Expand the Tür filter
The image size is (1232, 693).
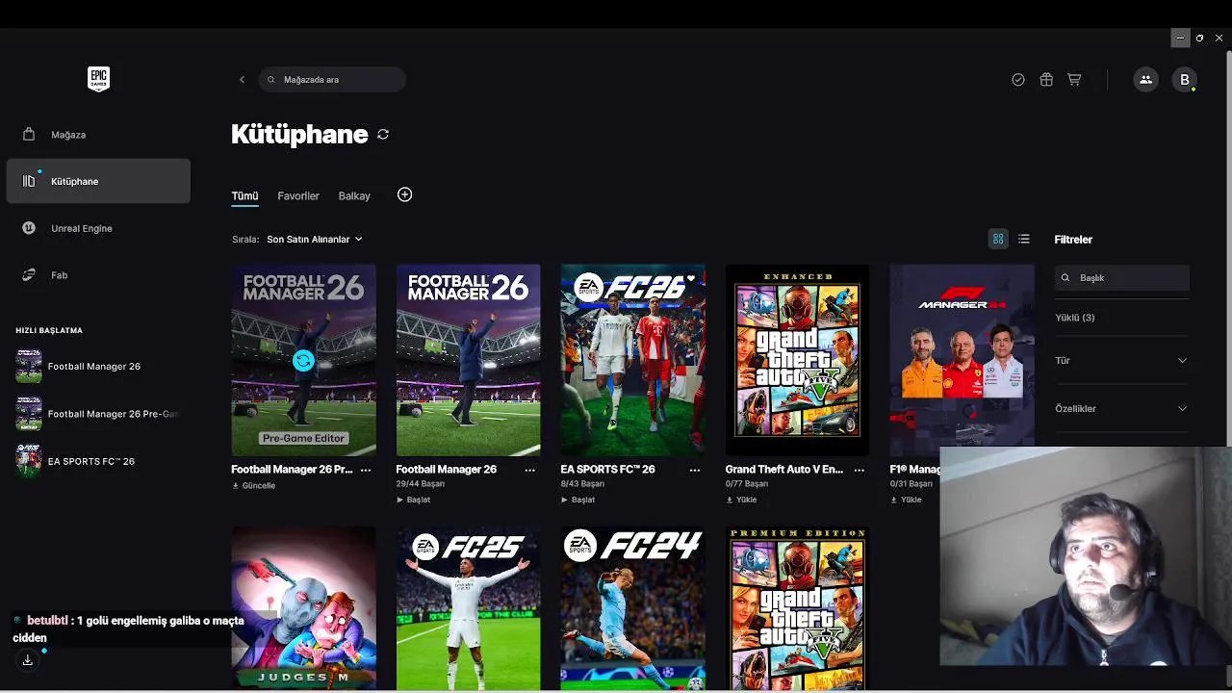click(1121, 360)
